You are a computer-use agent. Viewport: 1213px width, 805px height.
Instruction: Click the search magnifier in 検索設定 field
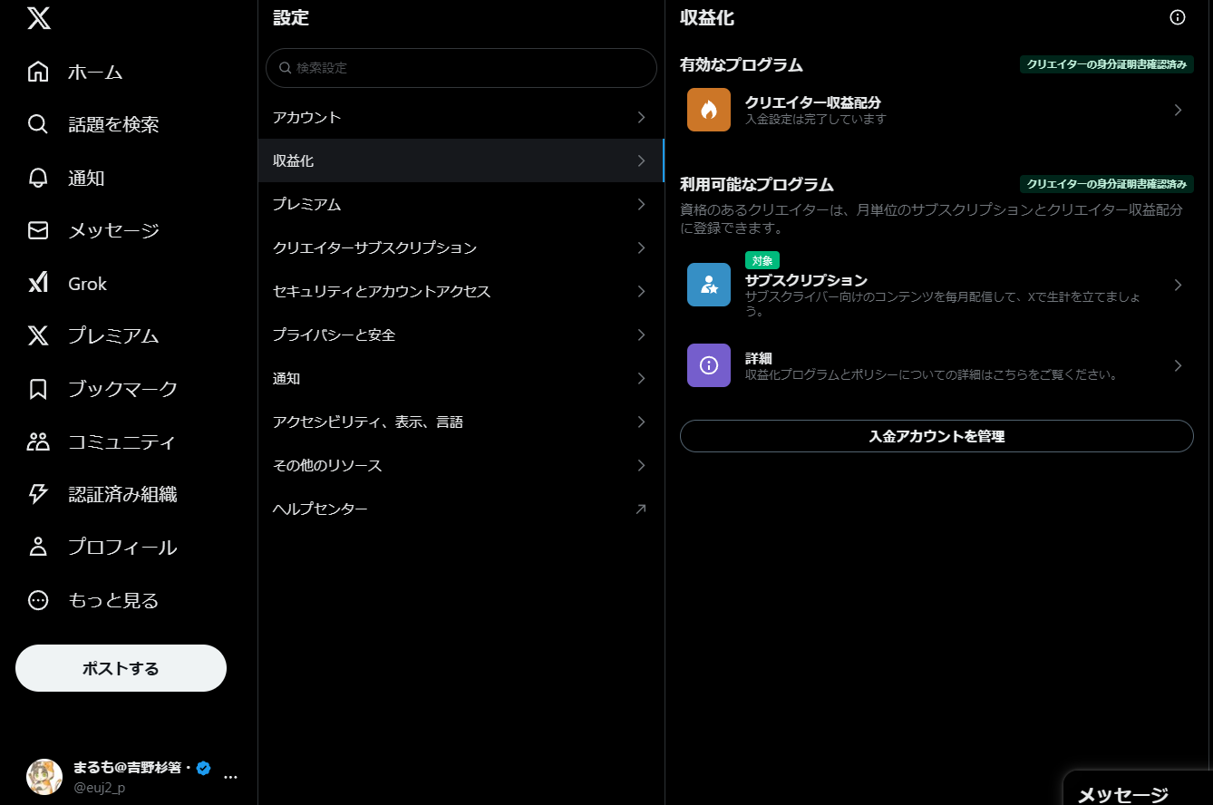285,68
